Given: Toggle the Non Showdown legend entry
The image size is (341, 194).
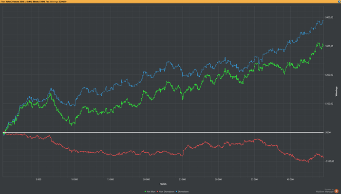Looking at the screenshot, I should 166,192.
